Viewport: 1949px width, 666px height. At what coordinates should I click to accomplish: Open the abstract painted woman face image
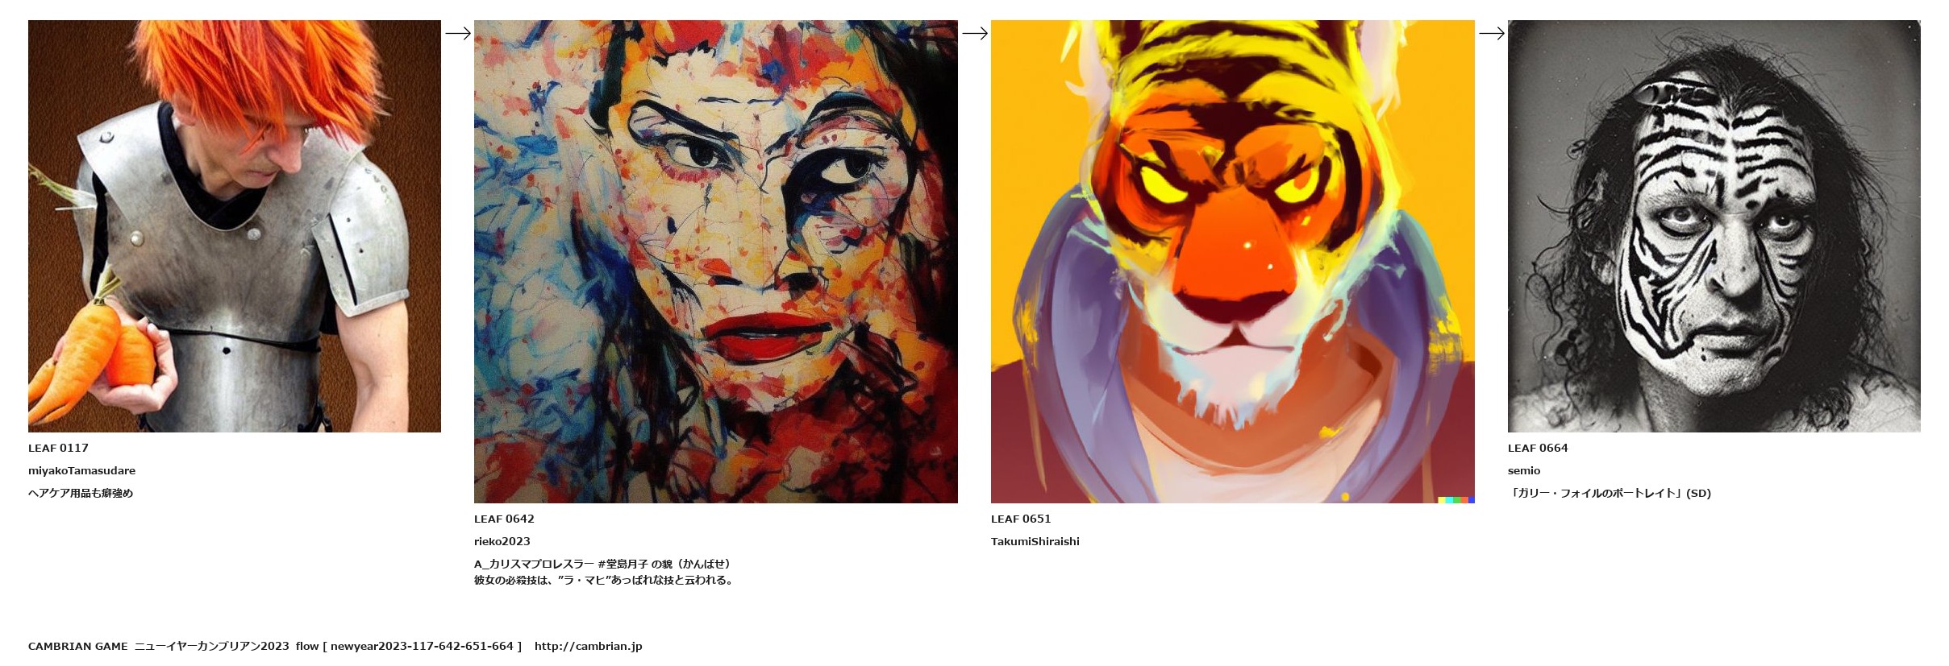716,262
